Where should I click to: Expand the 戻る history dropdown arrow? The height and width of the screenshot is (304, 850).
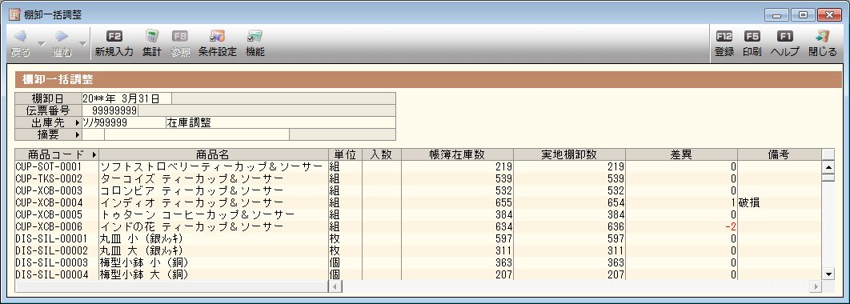pos(41,43)
